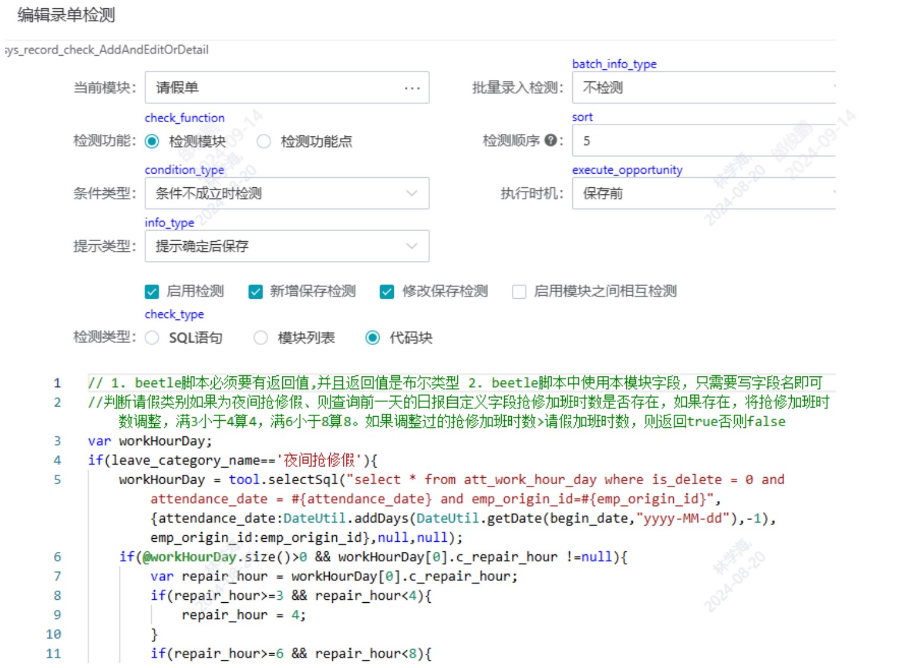This screenshot has width=908, height=668.
Task: Choose SQL语句 as the check type
Action: point(152,338)
